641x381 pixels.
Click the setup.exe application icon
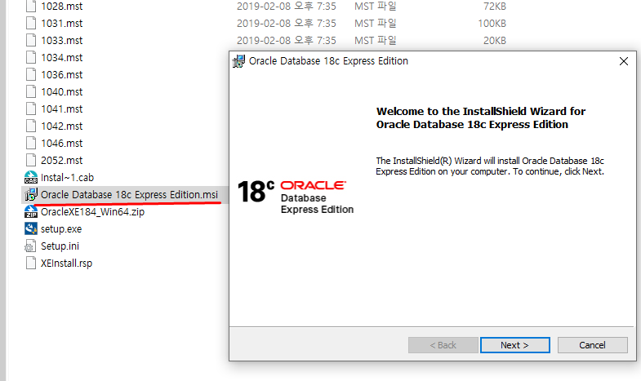click(31, 228)
